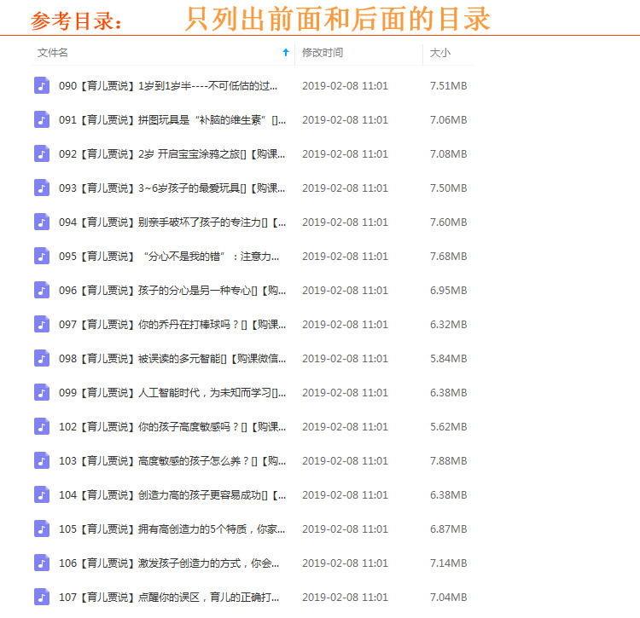
Task: Sort by the 文件名 column header
Action: click(53, 53)
